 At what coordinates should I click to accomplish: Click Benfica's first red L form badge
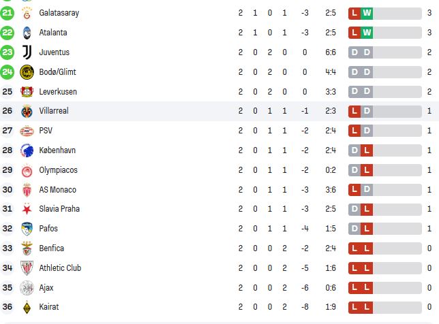(354, 248)
